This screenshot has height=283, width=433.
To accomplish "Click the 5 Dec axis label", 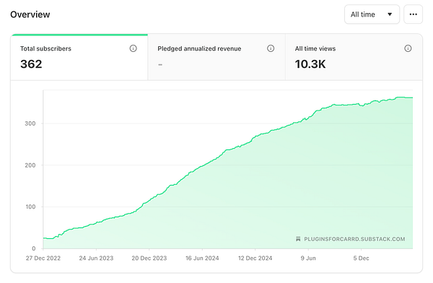I will click(x=362, y=258).
